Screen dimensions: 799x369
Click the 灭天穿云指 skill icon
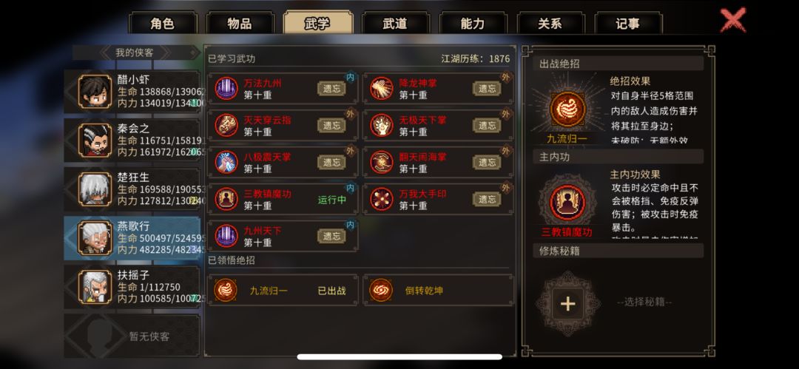tap(226, 126)
